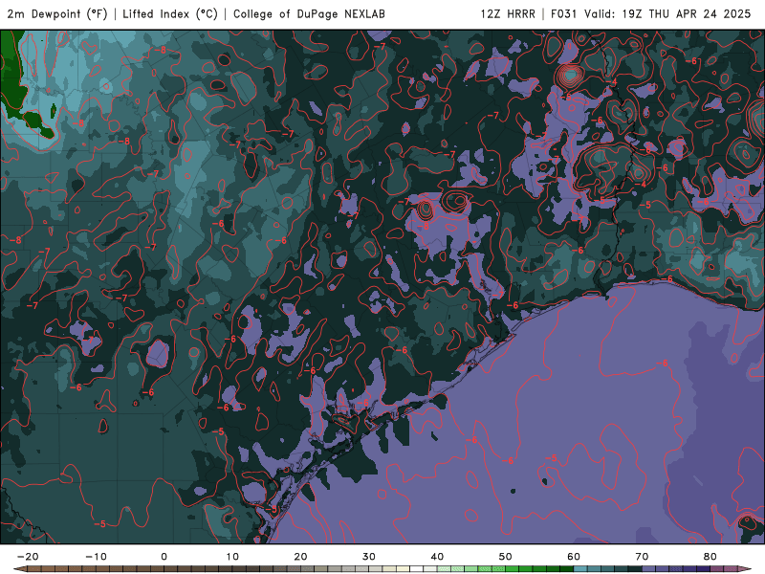Click the 60 label on the color scale
The height and width of the screenshot is (574, 765).
coord(574,557)
